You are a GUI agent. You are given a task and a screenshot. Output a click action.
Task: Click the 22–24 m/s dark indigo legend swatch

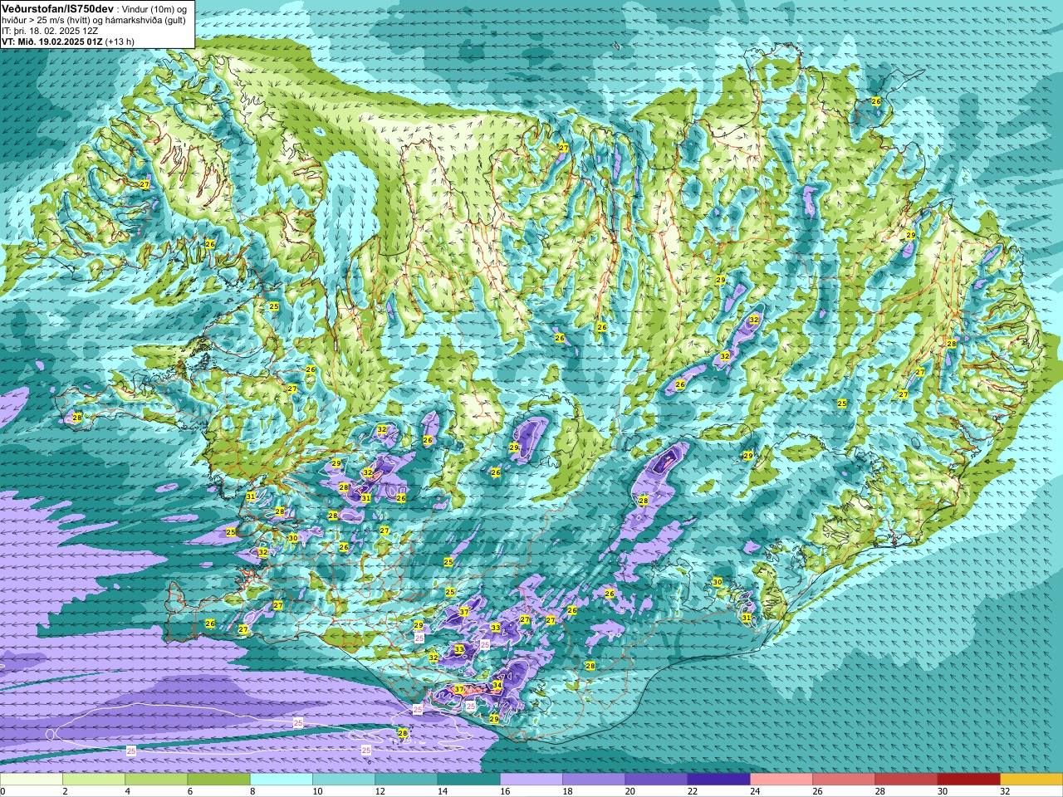719,780
